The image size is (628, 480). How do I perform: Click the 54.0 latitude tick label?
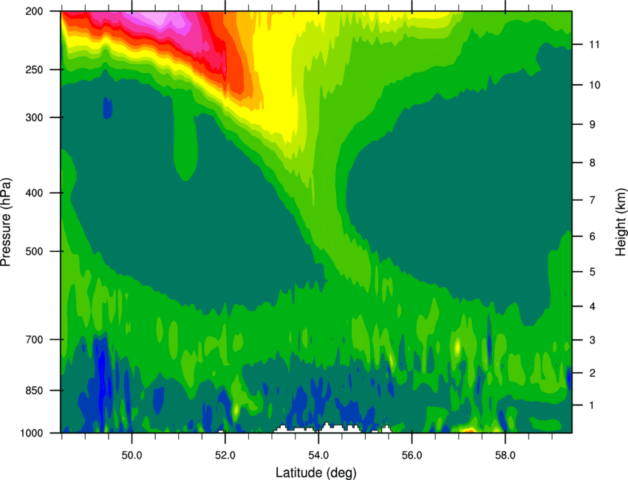tap(318, 456)
